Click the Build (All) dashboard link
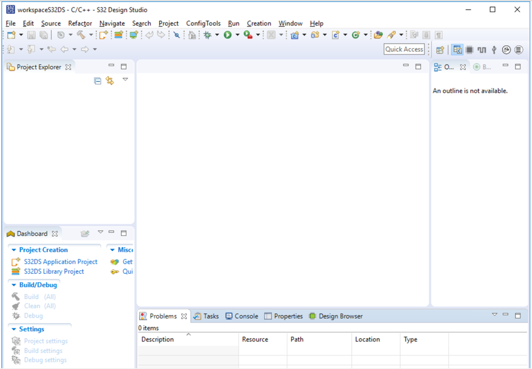Screen dimensions: 532x369 point(40,296)
